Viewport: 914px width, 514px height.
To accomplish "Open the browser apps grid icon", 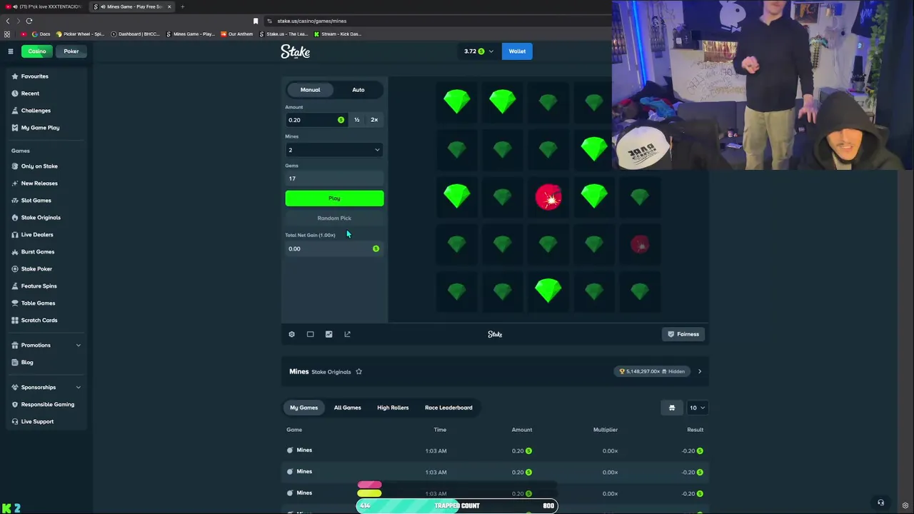I will [x=7, y=34].
